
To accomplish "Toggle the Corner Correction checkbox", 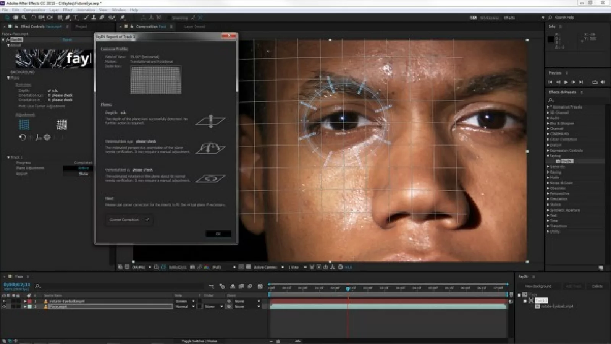I will point(147,220).
